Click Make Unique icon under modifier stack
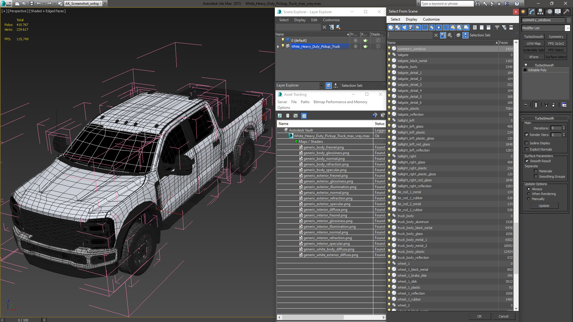The height and width of the screenshot is (322, 573). point(546,105)
